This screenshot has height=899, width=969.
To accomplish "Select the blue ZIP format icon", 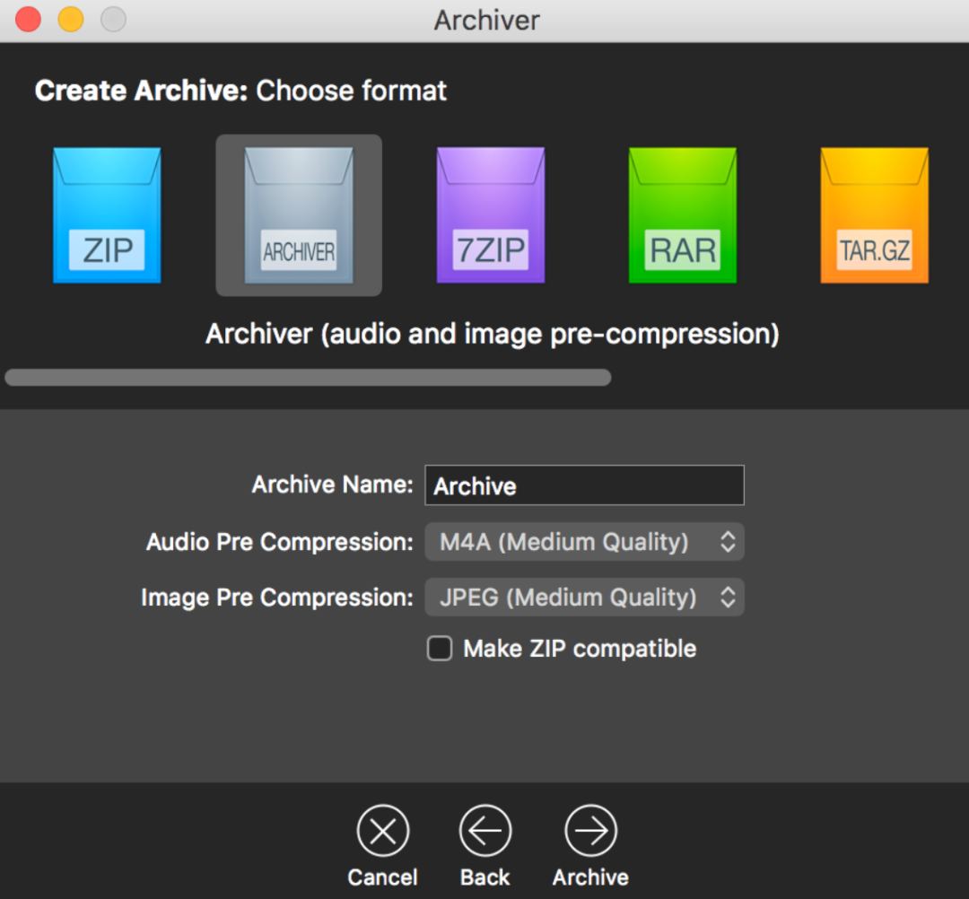I will [107, 215].
